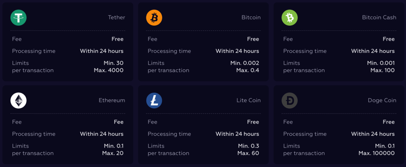This screenshot has height=167, width=406.
Task: Click the orange Bitcoin logo icon
Action: pos(154,17)
